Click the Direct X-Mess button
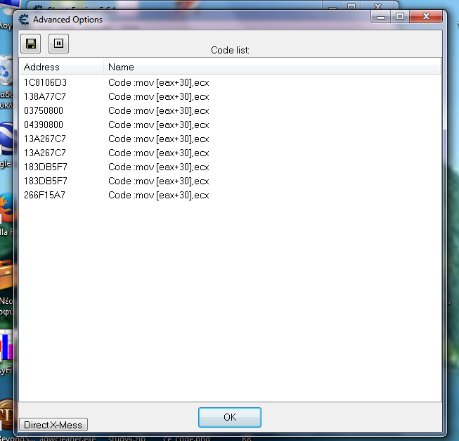The width and height of the screenshot is (459, 441). tap(53, 425)
